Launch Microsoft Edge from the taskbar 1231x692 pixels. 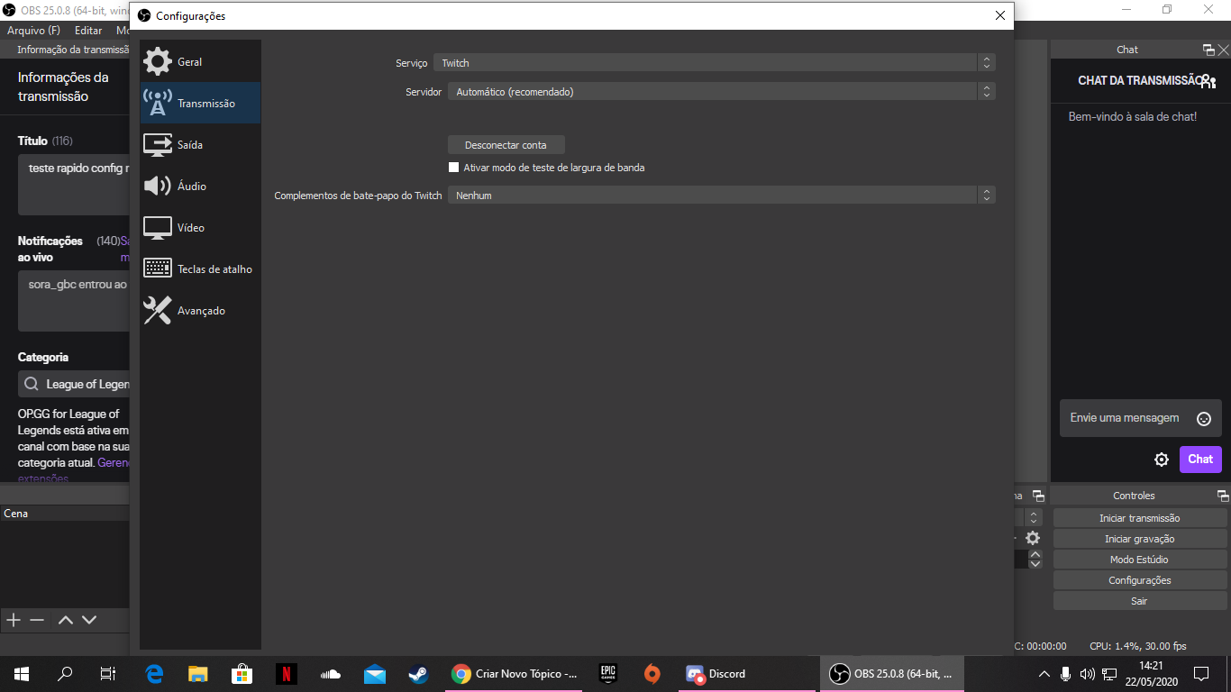[154, 674]
